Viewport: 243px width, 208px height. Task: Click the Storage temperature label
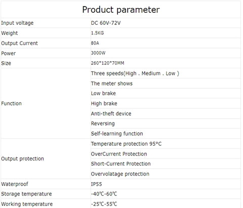click(26, 194)
